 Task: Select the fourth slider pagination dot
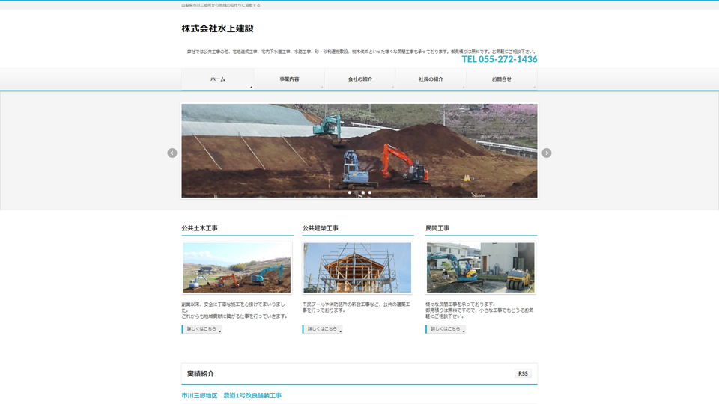[x=370, y=192]
